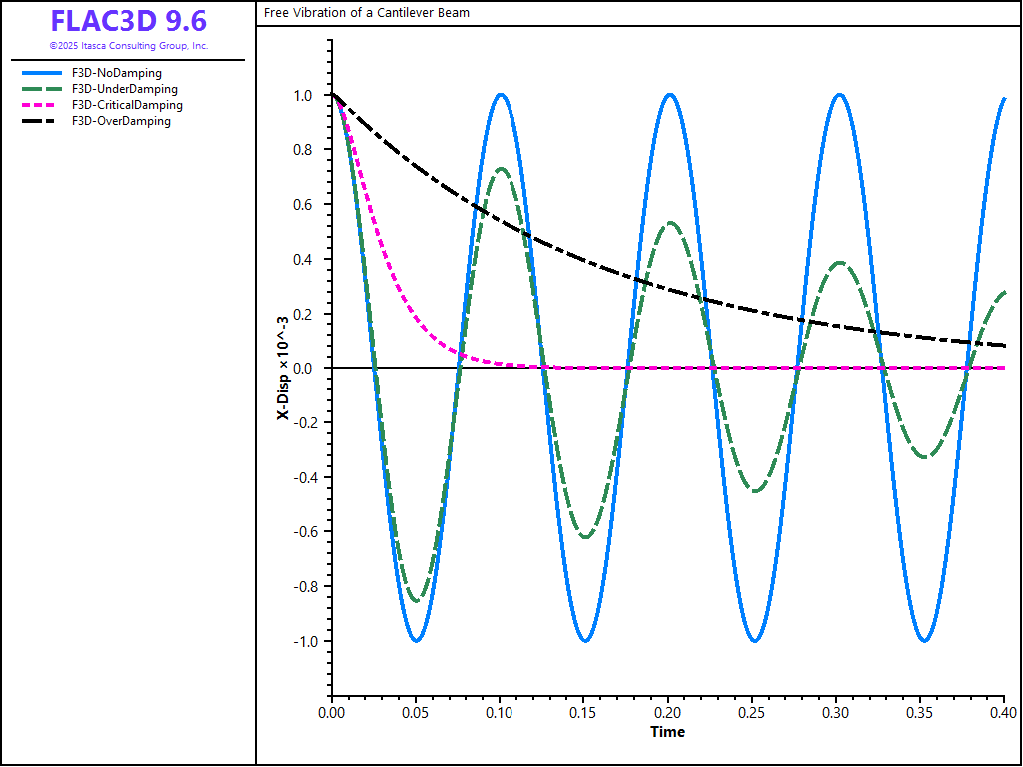Screen dimensions: 1023x767
Task: Select the Time horizontal axis label
Action: point(667,732)
